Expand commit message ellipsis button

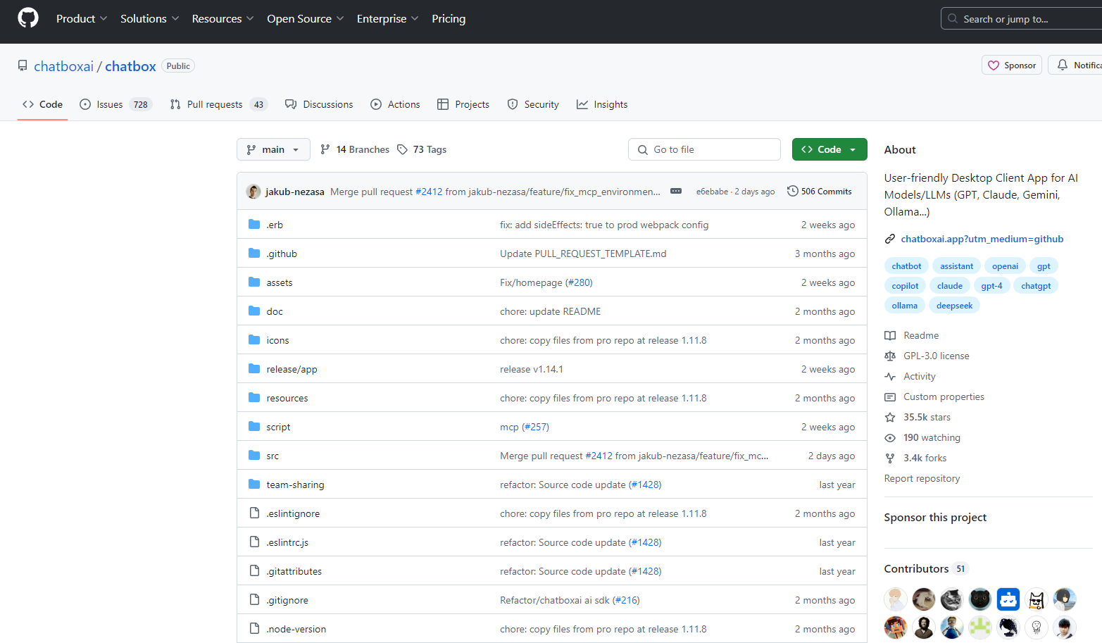(675, 191)
